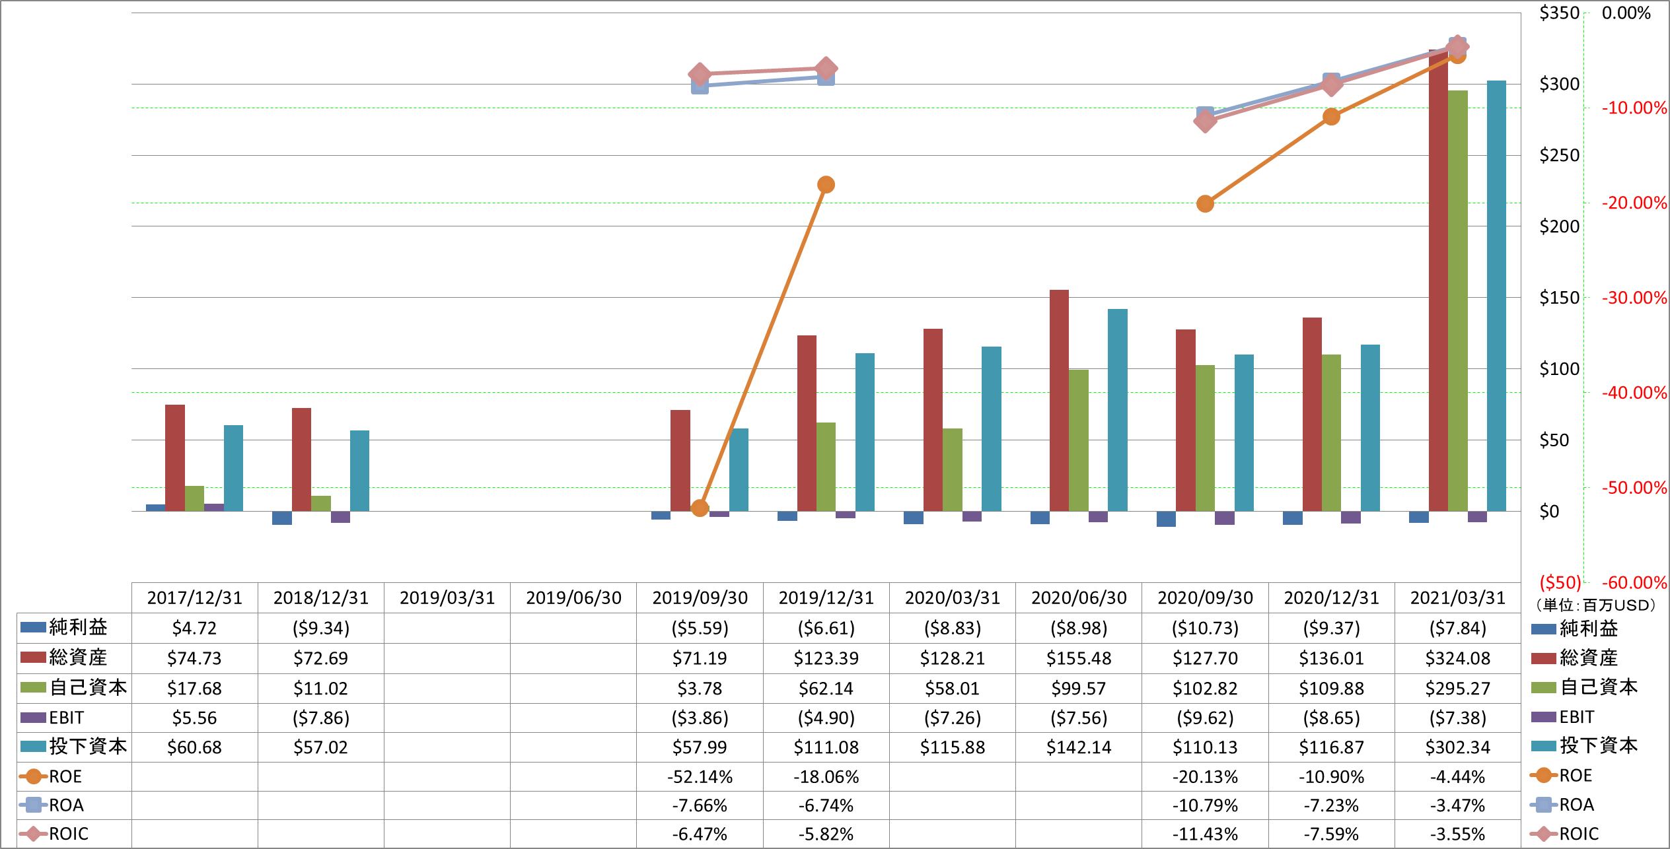Select the 2021/03/31 column header
This screenshot has width=1670, height=849.
tap(1458, 598)
